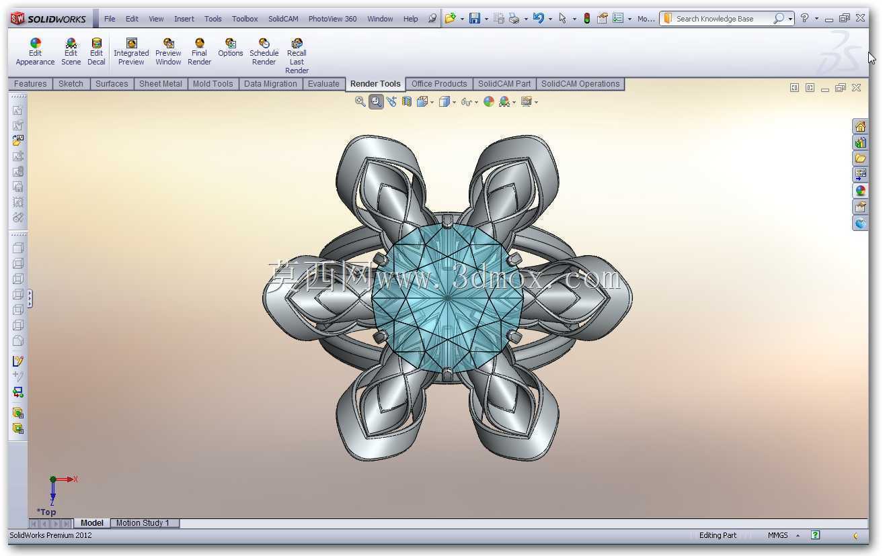Click the Open folder icon in the title toolbar
Viewport: 887px width, 556px height.
pos(451,18)
